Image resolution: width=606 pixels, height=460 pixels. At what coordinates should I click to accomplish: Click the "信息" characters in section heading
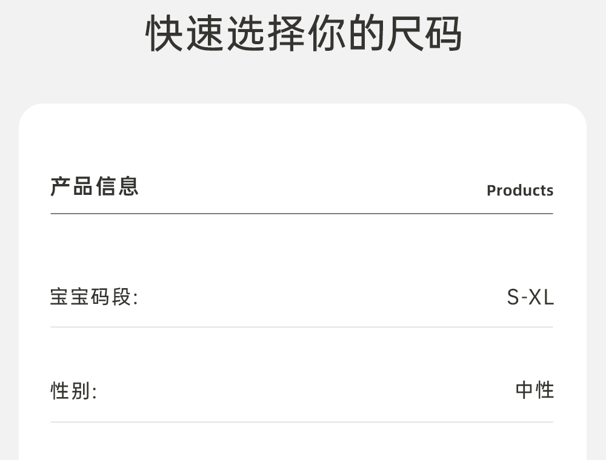pos(117,186)
